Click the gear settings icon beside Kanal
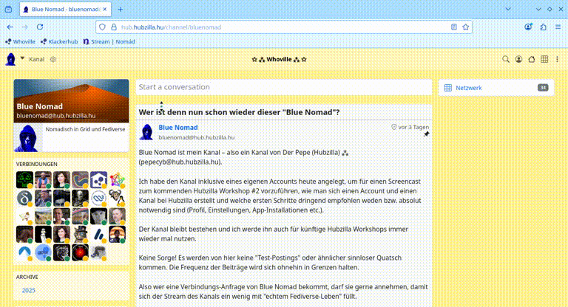Screen dimensions: 568x307 click(53, 59)
